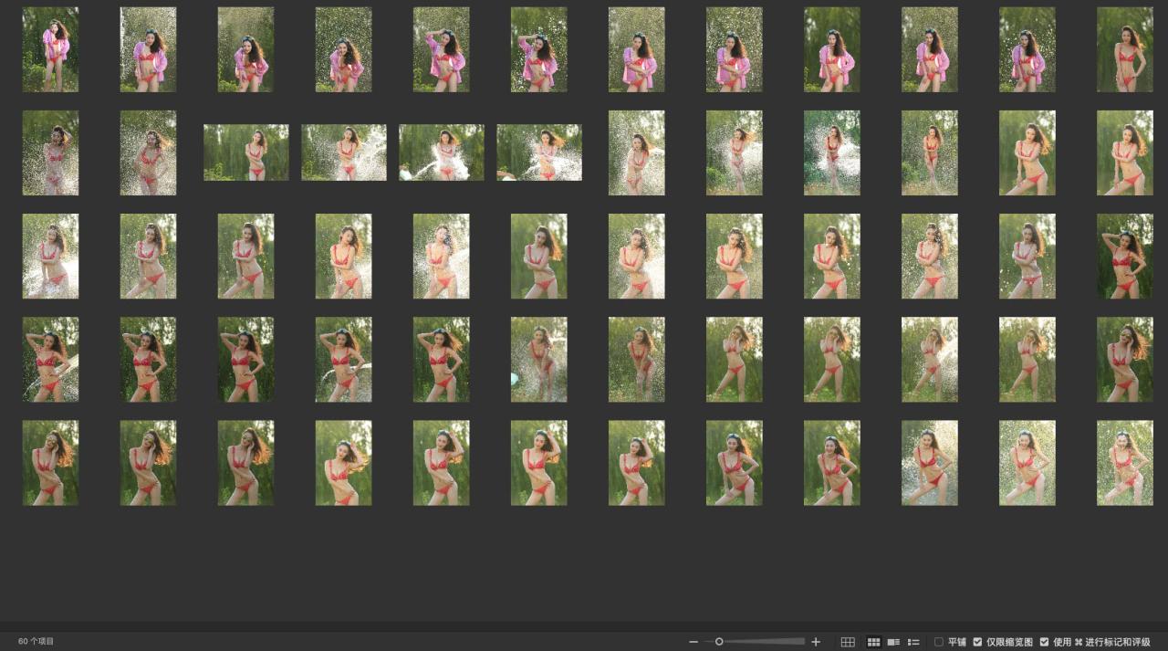Select the last thumbnail in the top row
The image size is (1168, 651).
coord(1124,49)
